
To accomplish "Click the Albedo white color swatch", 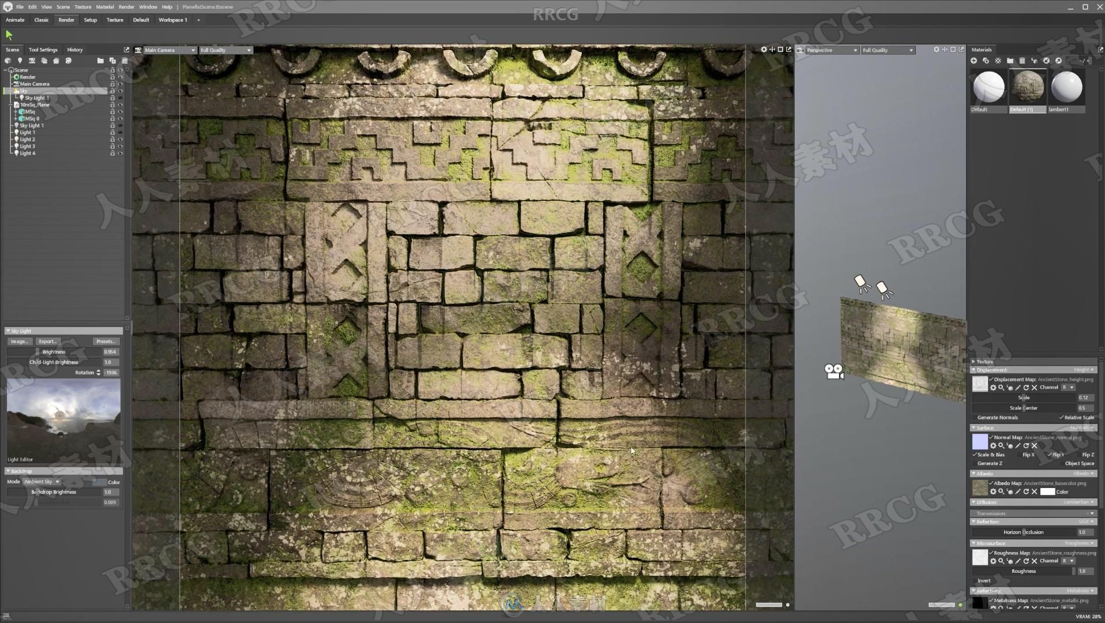I will tap(1047, 492).
